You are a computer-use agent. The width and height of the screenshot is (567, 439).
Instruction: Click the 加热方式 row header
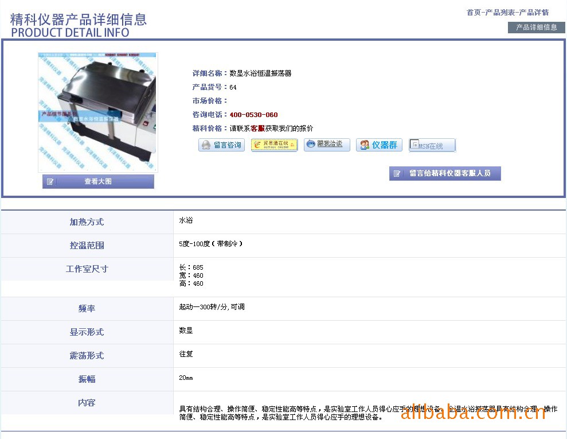coord(87,222)
